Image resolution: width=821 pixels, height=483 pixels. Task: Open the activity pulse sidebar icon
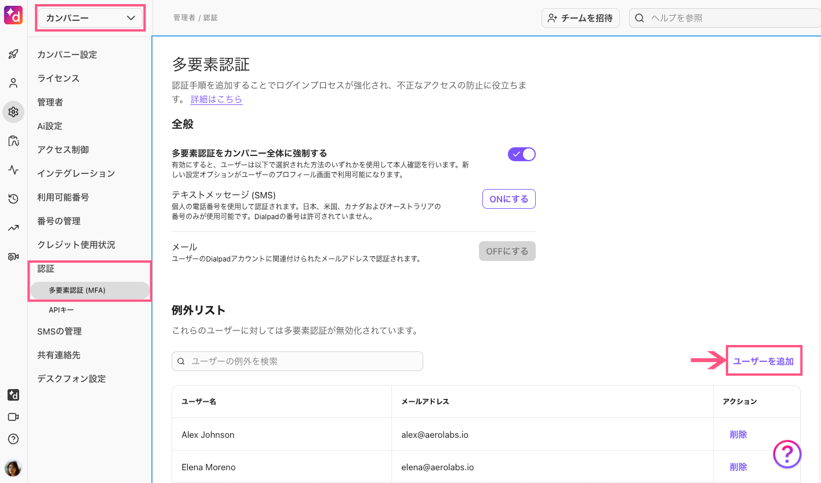[x=13, y=170]
